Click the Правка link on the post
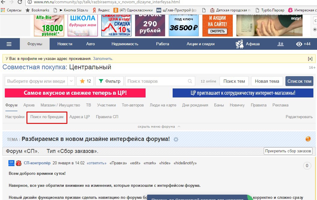The image size is (317, 200). [x=118, y=163]
